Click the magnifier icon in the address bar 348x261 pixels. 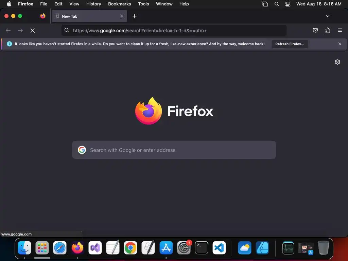point(67,30)
